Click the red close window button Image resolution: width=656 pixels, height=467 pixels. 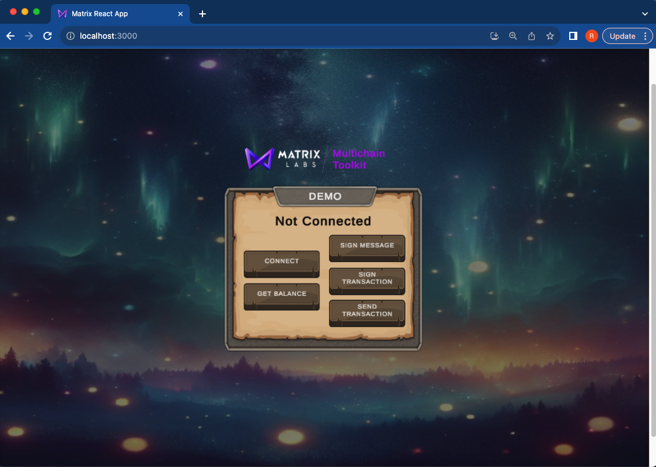coord(13,12)
